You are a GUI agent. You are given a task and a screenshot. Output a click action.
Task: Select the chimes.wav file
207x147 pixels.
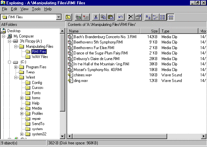point(80,75)
